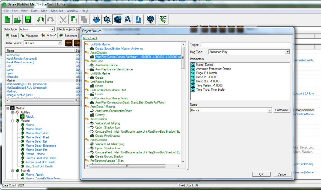Click star icon beside Blend In parameter

tap(193, 77)
